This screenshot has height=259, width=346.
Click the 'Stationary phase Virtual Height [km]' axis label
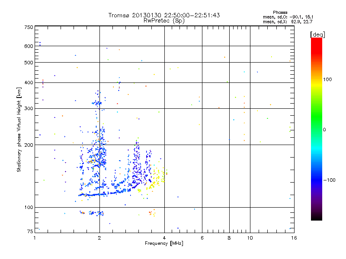19,129
